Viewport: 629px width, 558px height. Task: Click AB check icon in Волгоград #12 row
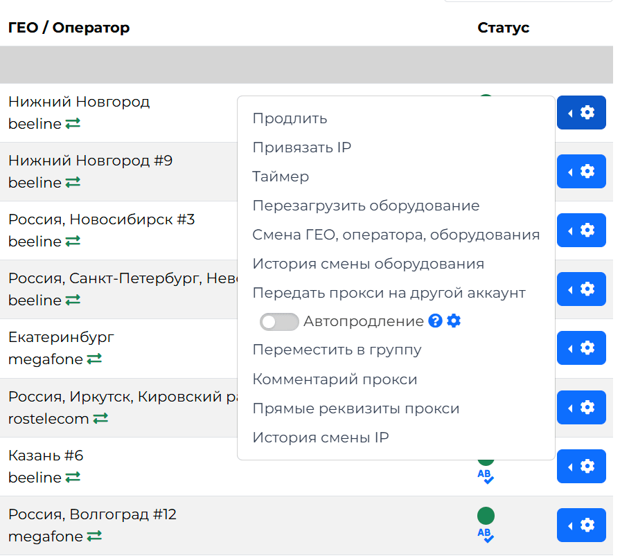click(486, 534)
